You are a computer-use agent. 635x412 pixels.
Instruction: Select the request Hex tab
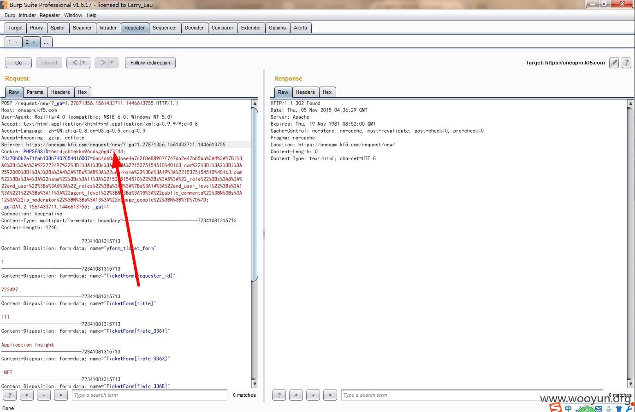click(x=82, y=92)
